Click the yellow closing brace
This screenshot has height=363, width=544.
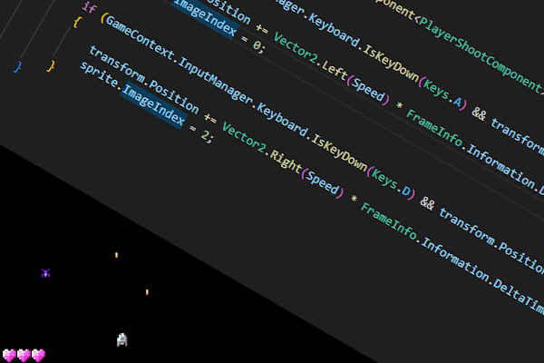[51, 66]
